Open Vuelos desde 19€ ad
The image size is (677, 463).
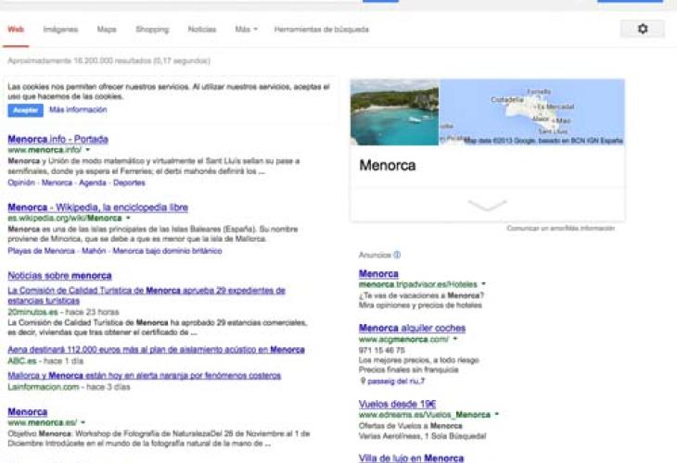397,404
